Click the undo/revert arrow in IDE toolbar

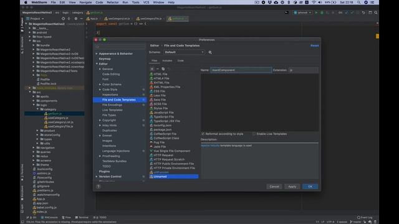point(363,12)
